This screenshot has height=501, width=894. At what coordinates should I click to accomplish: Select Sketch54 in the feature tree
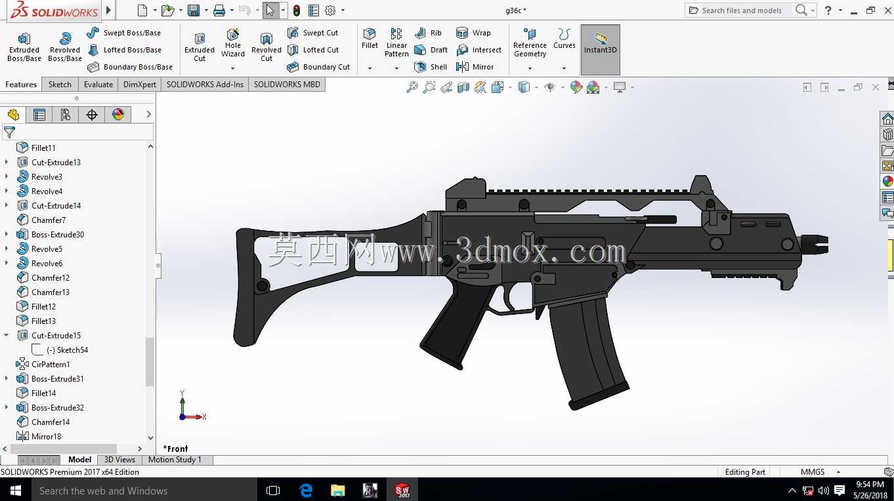click(x=67, y=350)
